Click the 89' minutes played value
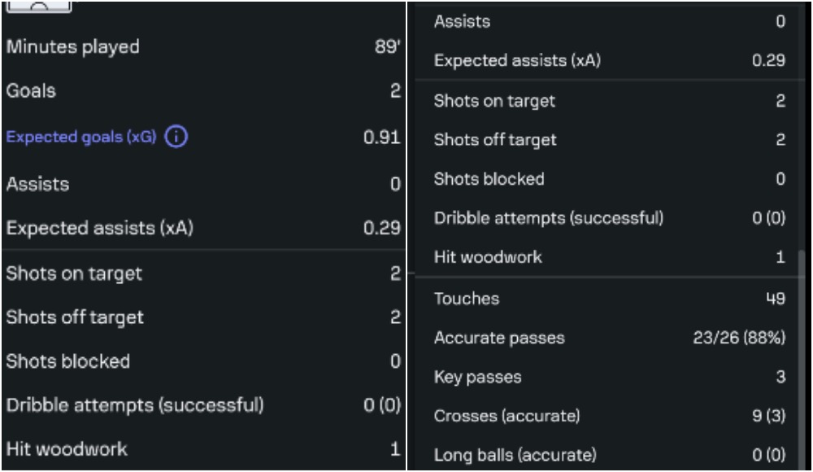The width and height of the screenshot is (813, 472). tap(386, 47)
